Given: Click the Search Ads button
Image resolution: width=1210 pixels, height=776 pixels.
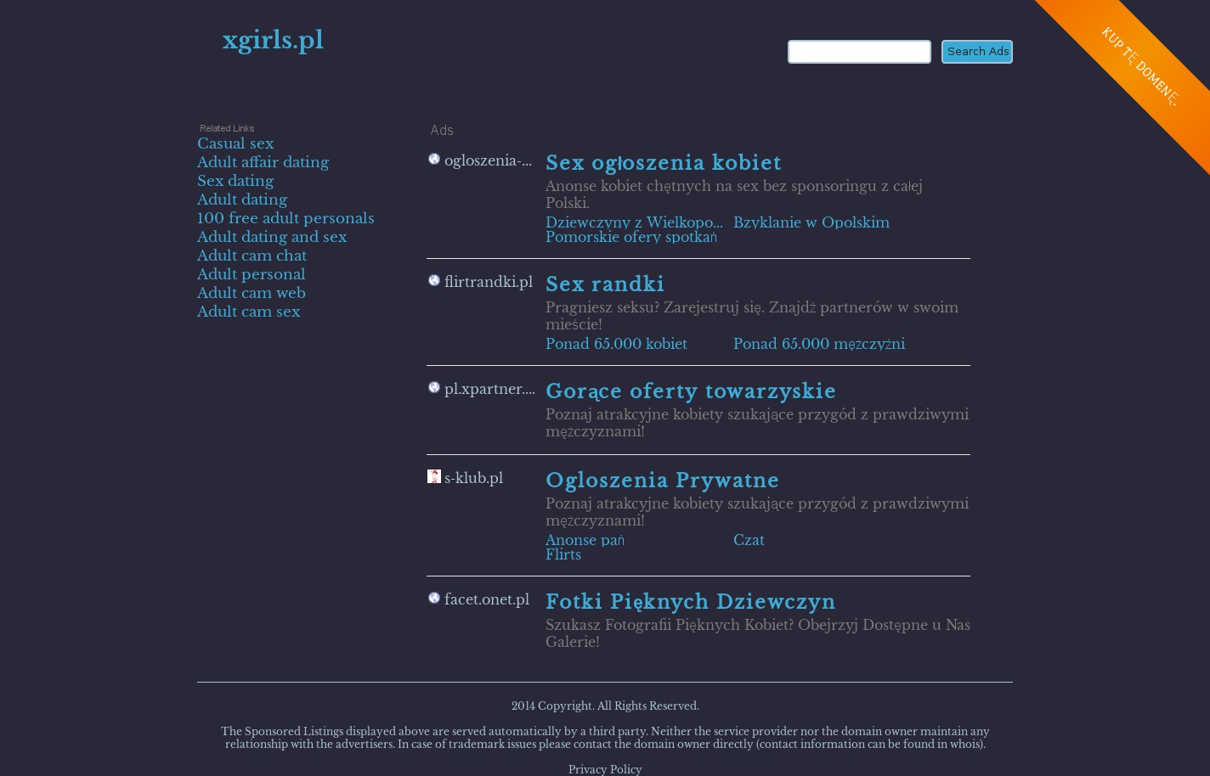Looking at the screenshot, I should (x=977, y=52).
